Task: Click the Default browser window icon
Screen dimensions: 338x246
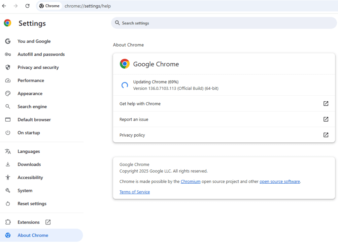Action: tap(8, 120)
